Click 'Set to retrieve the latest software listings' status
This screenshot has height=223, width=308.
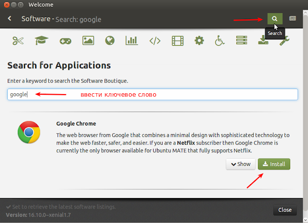click(x=61, y=207)
